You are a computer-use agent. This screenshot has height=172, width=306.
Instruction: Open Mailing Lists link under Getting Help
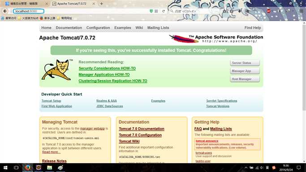[221, 129]
